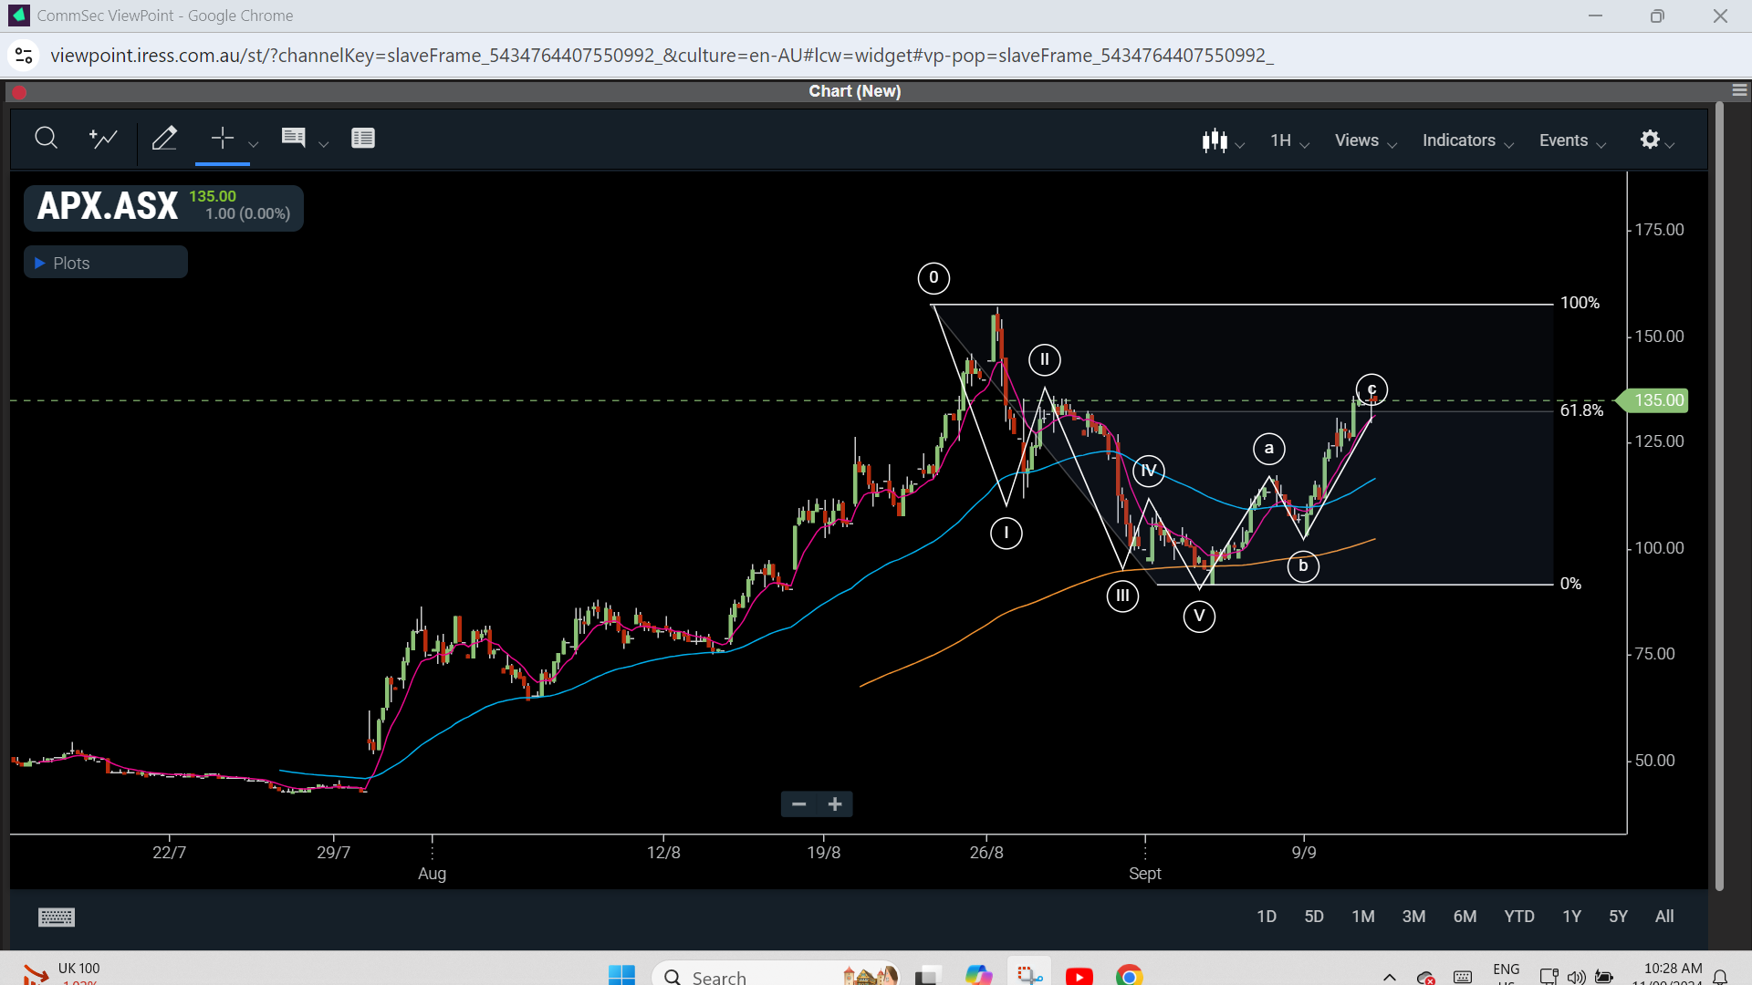This screenshot has width=1752, height=985.
Task: Select the 3M time range
Action: point(1413,917)
